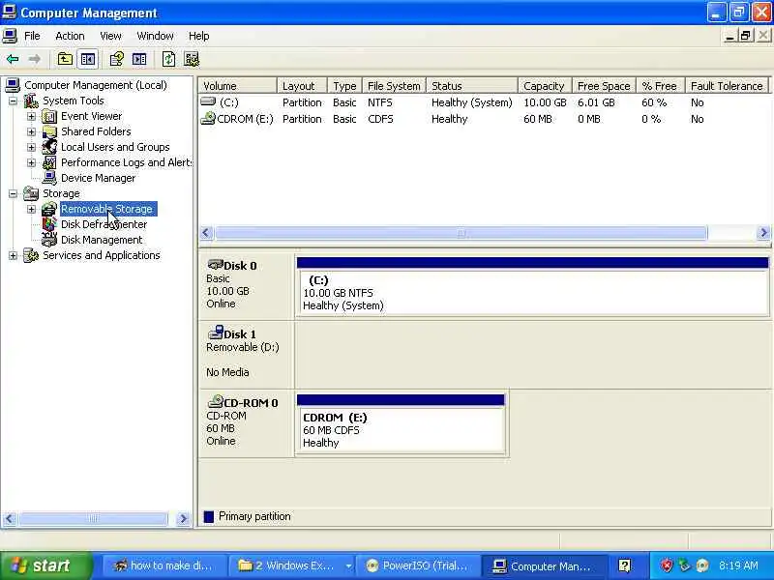Open the Help menu

pyautogui.click(x=199, y=36)
